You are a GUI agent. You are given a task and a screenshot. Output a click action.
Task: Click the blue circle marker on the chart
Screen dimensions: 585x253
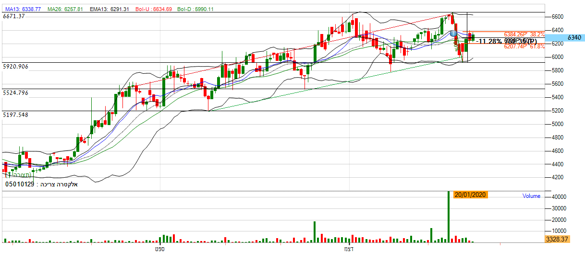[x=453, y=34]
